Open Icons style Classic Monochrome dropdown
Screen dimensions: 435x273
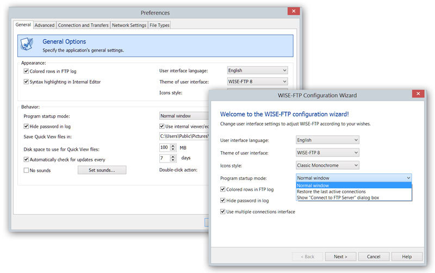pos(327,165)
